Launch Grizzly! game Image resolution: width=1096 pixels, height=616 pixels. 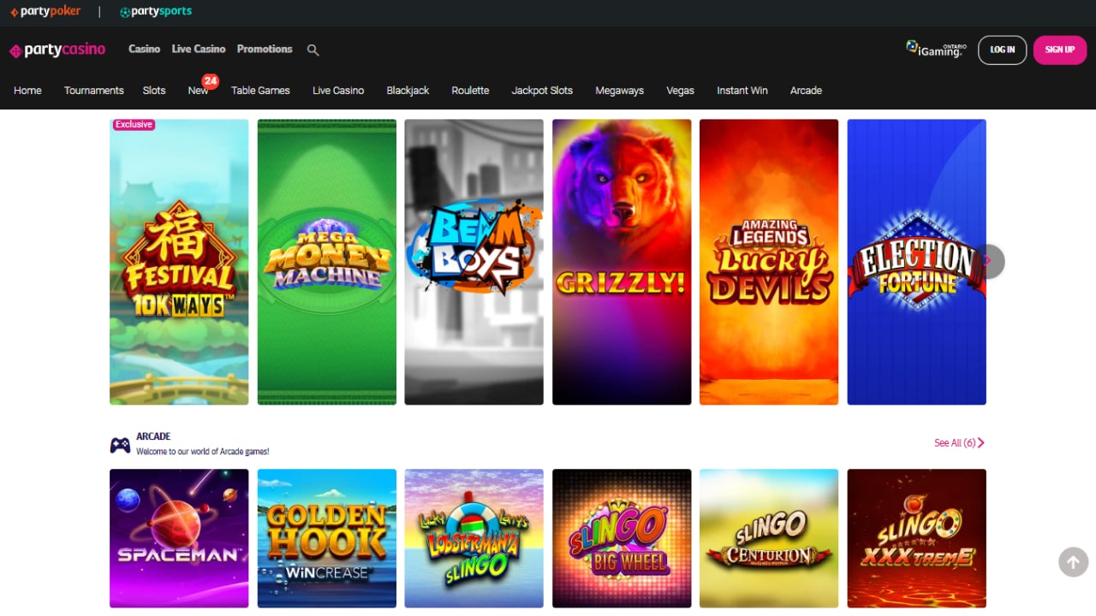click(x=622, y=262)
